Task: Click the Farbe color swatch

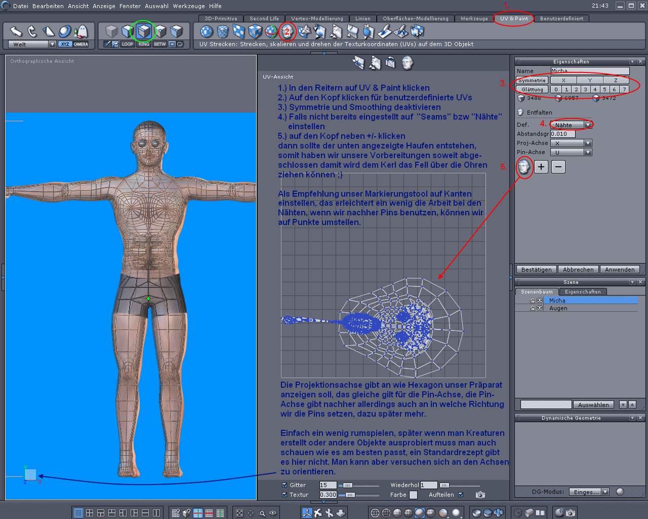Action: pos(414,495)
